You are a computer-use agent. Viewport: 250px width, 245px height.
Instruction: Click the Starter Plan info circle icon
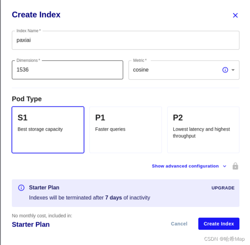point(21,188)
